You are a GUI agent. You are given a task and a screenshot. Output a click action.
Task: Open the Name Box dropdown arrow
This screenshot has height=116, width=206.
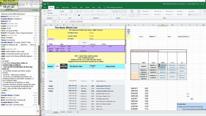(52, 22)
